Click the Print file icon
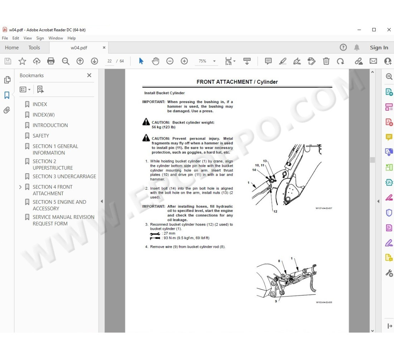 tap(51, 61)
